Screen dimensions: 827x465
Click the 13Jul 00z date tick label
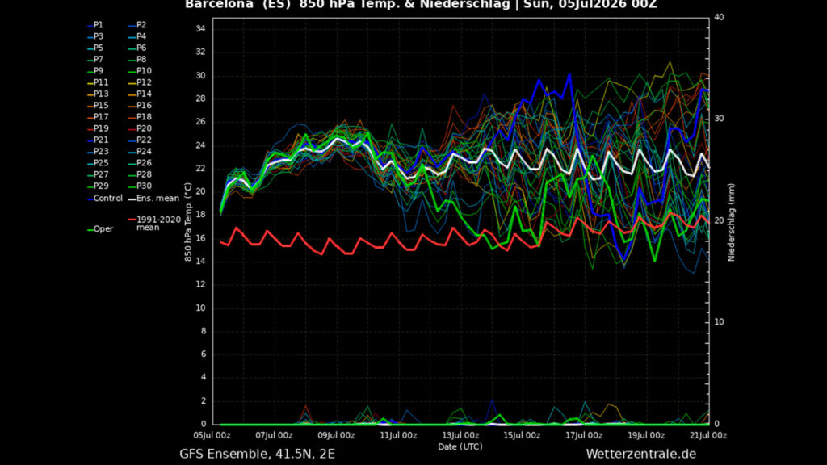coord(460,435)
